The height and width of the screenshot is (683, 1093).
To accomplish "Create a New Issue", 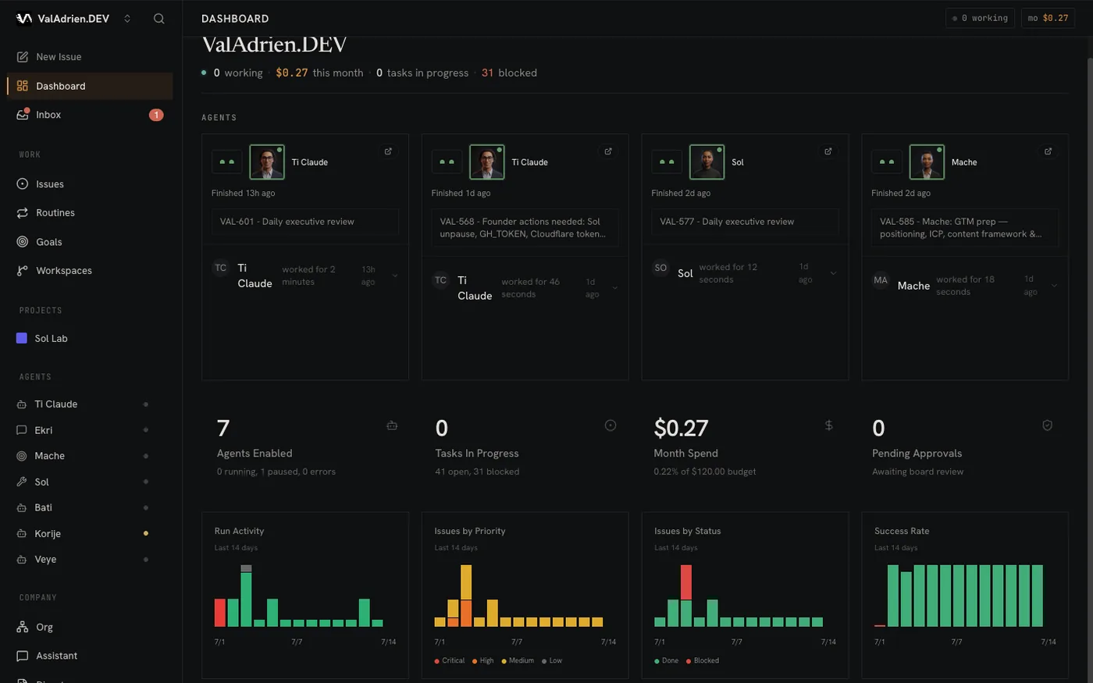I will 90,57.
